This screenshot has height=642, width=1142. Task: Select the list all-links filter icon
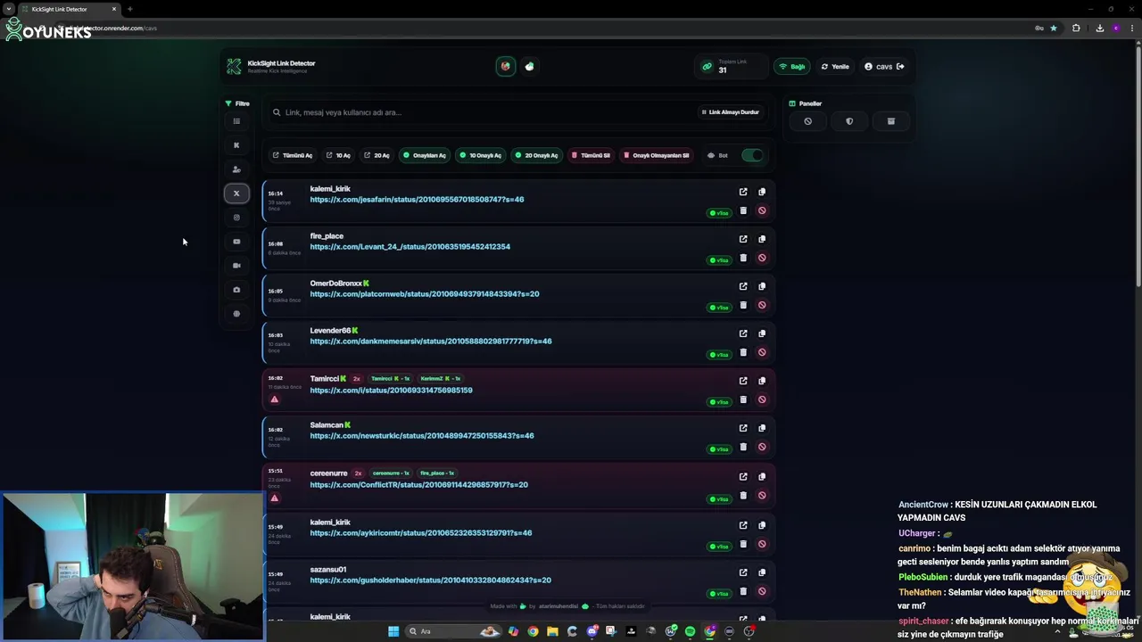click(236, 120)
